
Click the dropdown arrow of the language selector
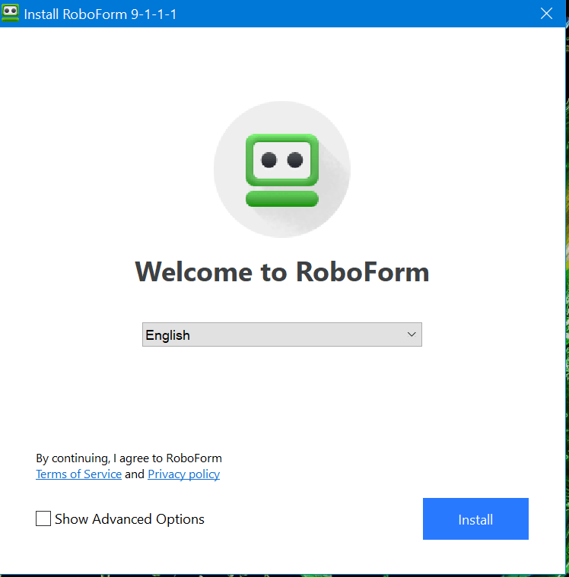point(412,334)
